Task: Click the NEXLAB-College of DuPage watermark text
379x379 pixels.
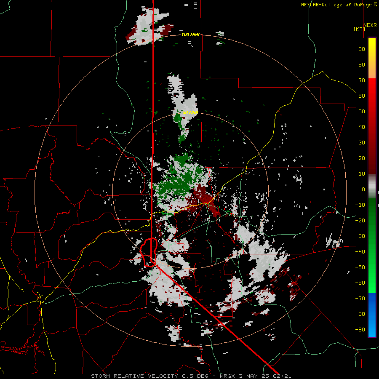Action: tap(339, 5)
